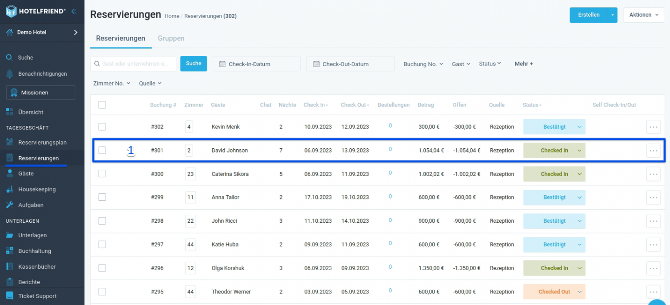
Task: Click the Check-In-Datum date field
Action: click(256, 64)
